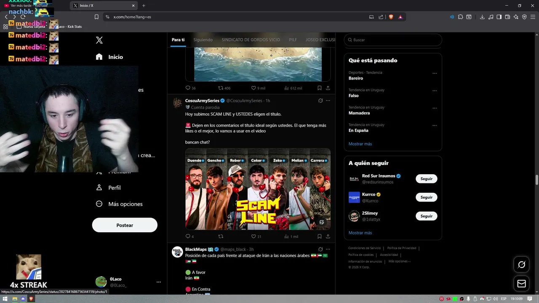Open browser hamburger main menu
539x303 pixels.
pyautogui.click(x=533, y=17)
